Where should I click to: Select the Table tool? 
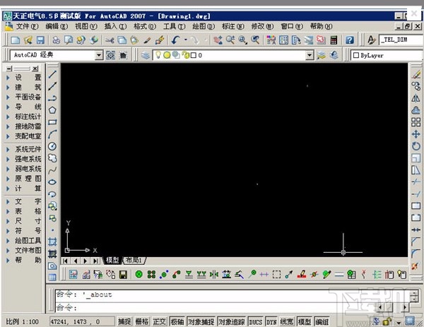[52, 277]
